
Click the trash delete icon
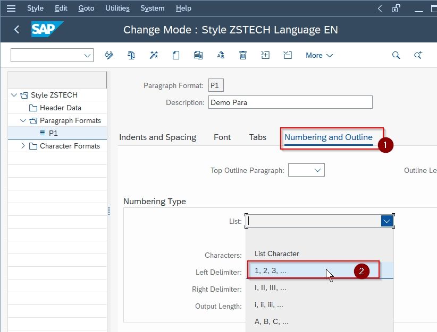point(243,55)
